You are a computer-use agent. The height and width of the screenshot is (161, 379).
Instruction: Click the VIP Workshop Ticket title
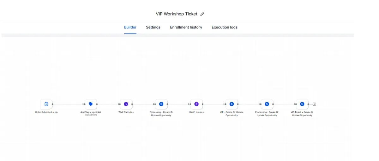point(177,14)
